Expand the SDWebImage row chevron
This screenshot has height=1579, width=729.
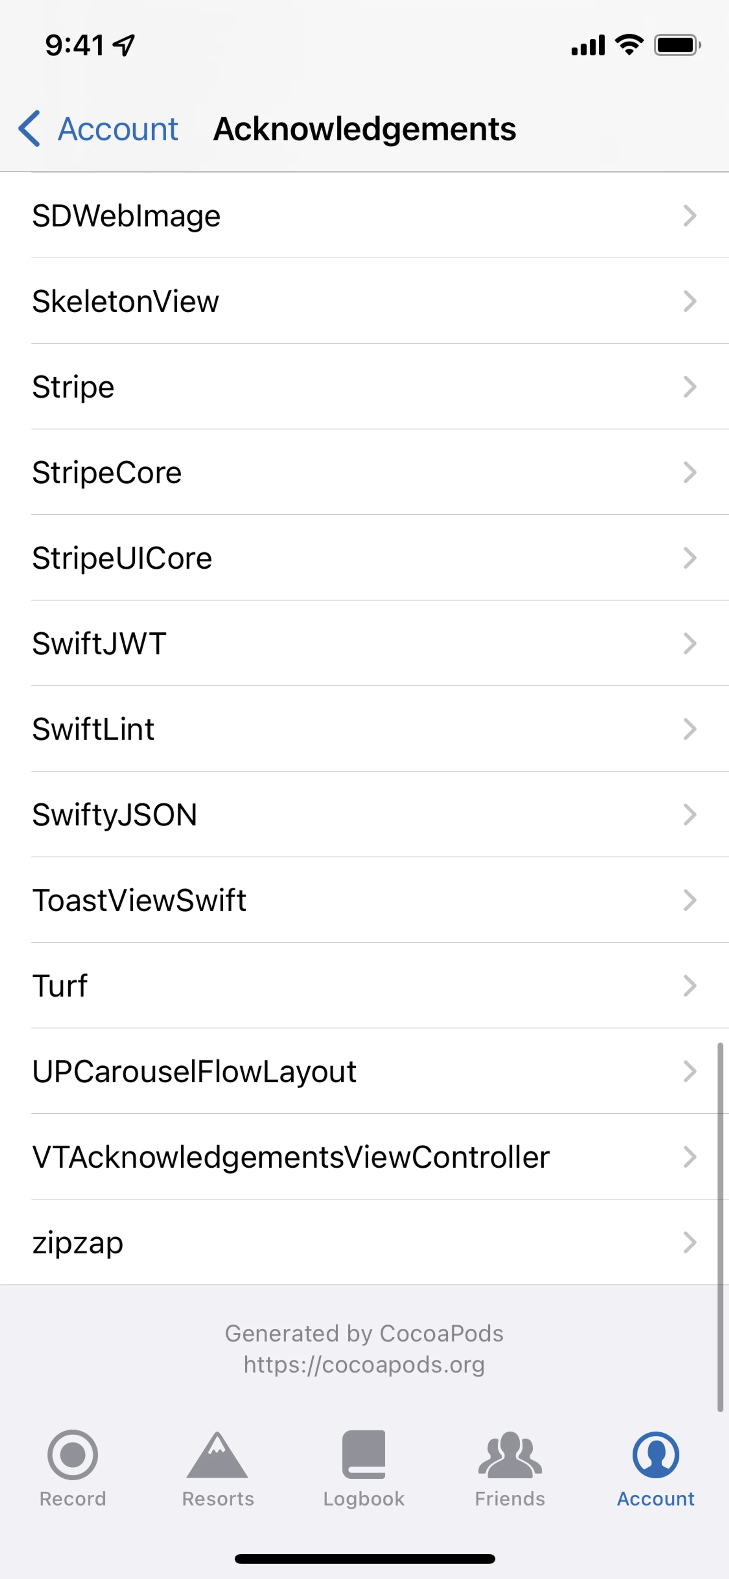pyautogui.click(x=690, y=216)
